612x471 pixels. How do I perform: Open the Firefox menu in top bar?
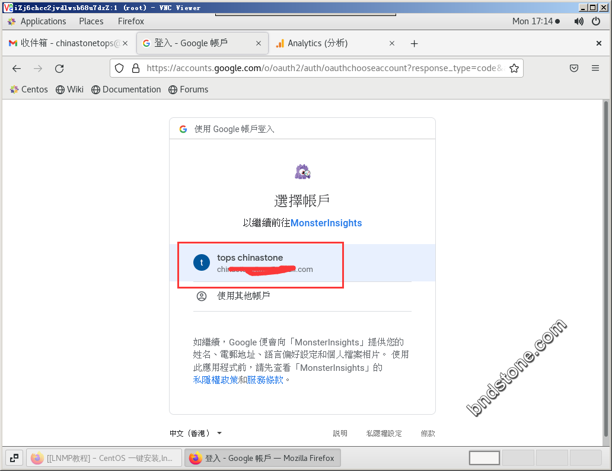(x=130, y=21)
